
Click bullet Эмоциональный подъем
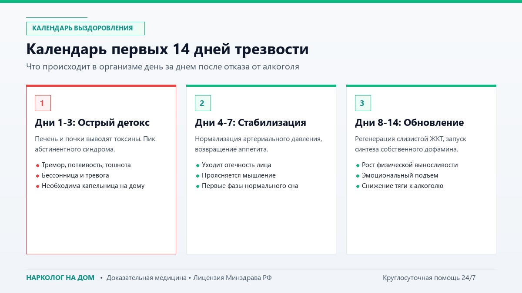400,175
